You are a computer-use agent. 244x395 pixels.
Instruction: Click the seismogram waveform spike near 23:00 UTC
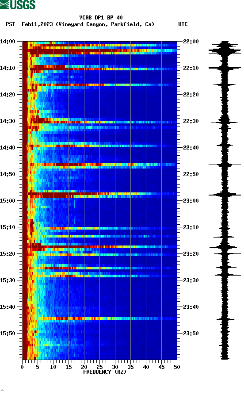click(225, 195)
